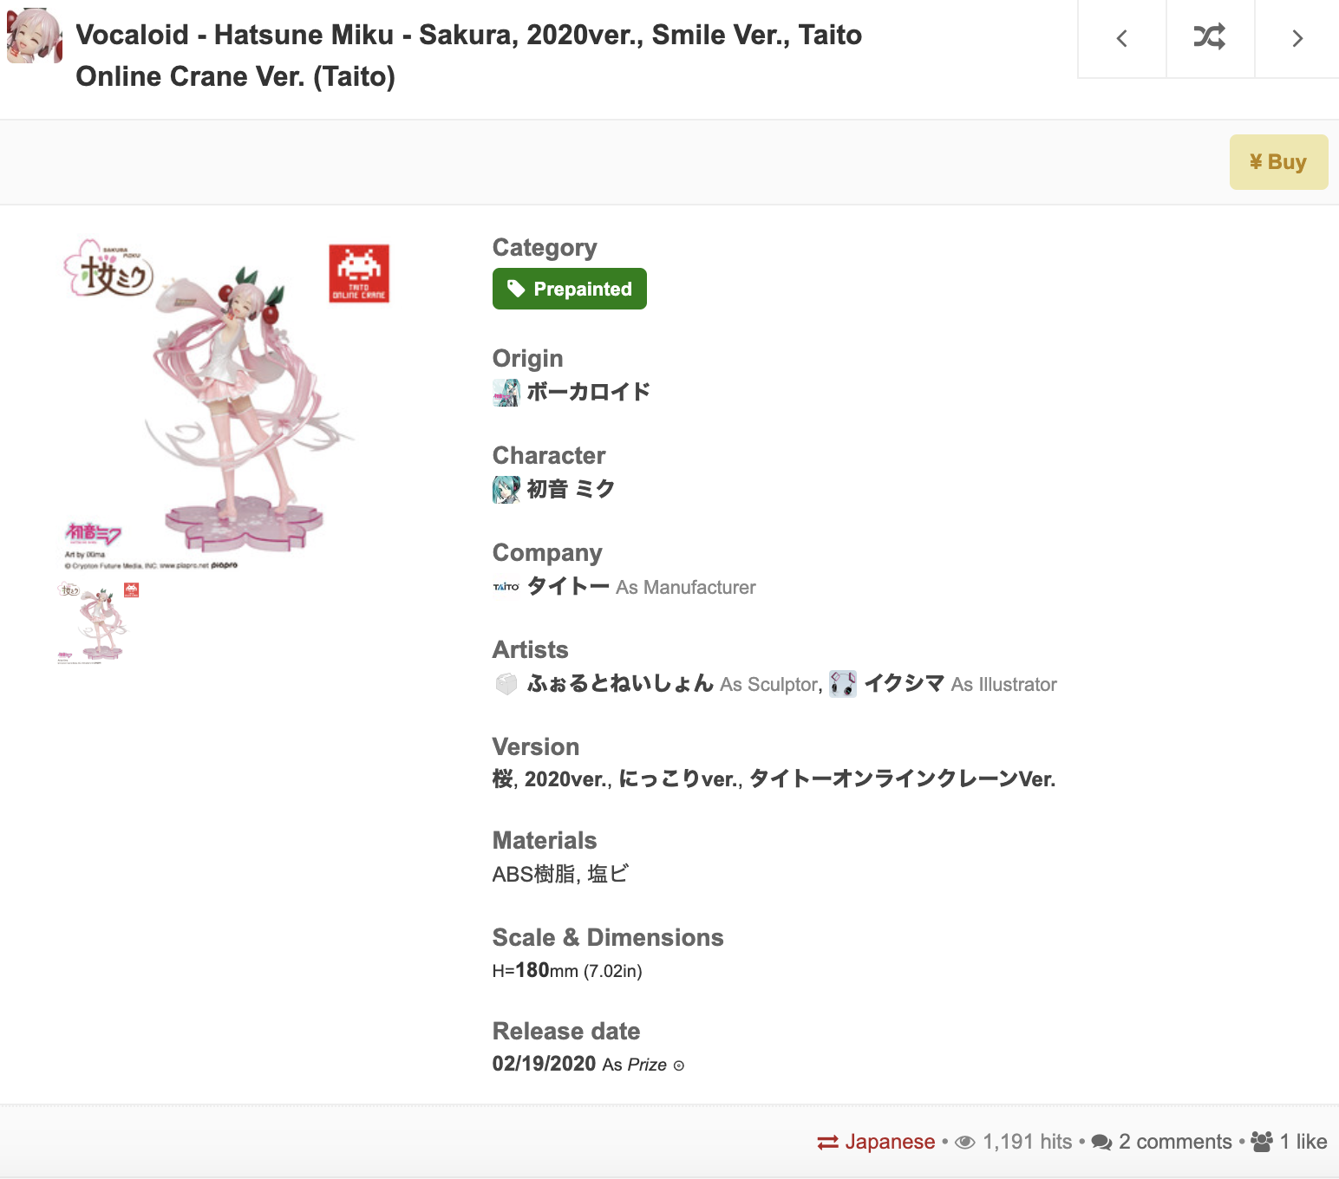Select the small figure thumbnail below
The height and width of the screenshot is (1179, 1339).
pos(99,622)
